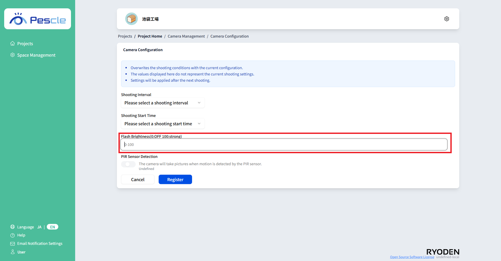This screenshot has height=261, width=501.
Task: Open Camera Management breadcrumb
Action: (186, 36)
